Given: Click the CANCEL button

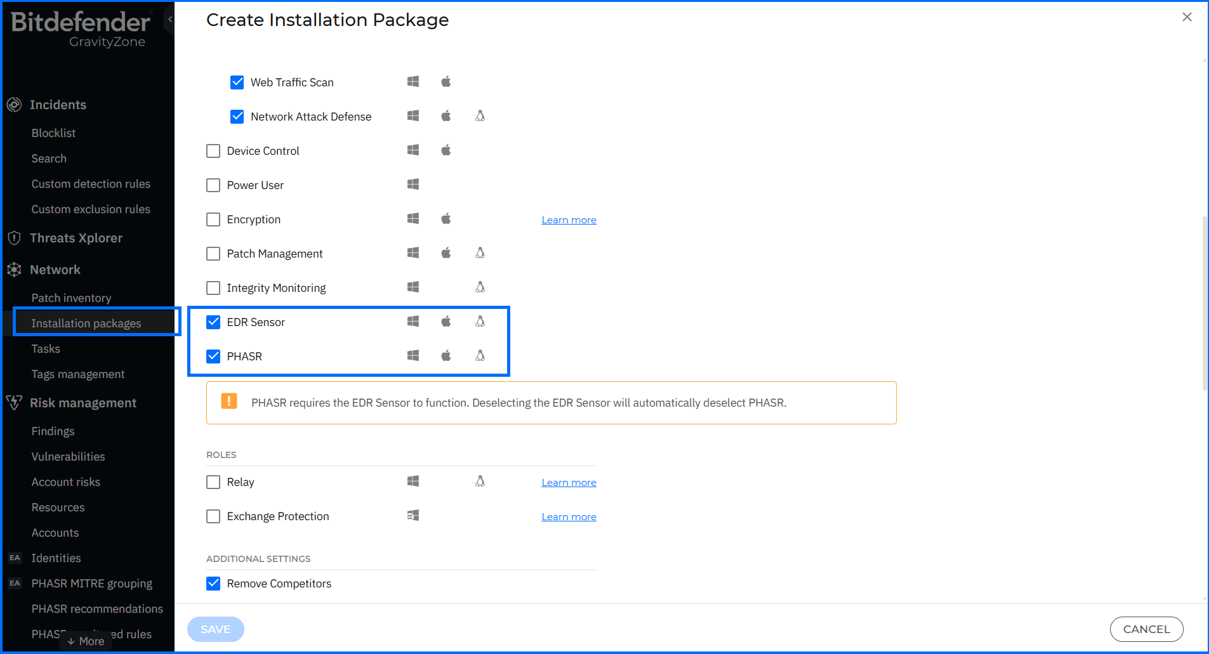Looking at the screenshot, I should pos(1147,629).
